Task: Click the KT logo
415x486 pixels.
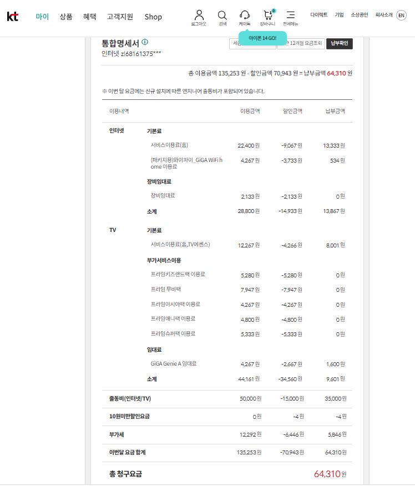Action: click(x=12, y=17)
